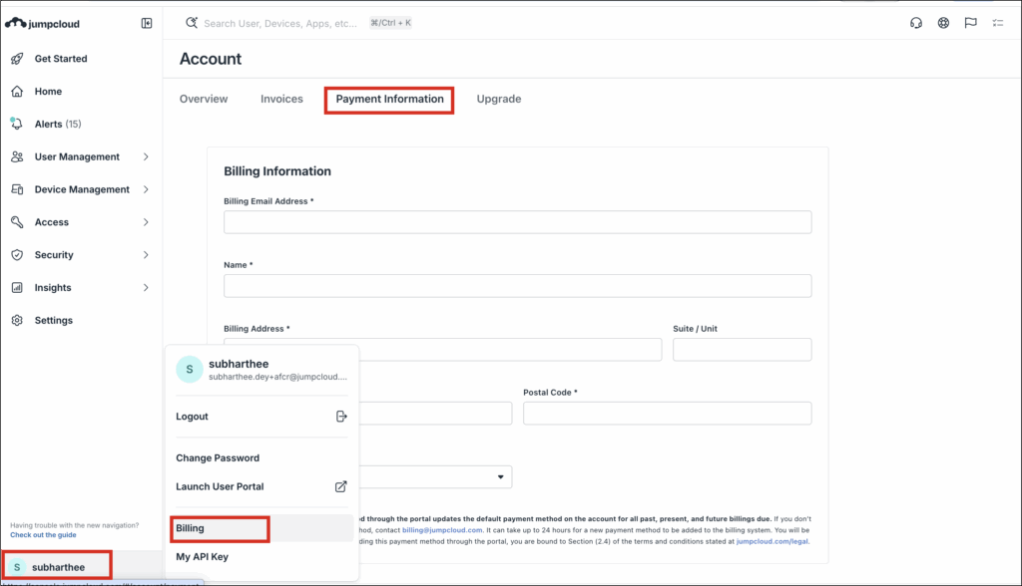Click the billing@jumpcloud.com email link
The width and height of the screenshot is (1022, 586).
point(442,530)
